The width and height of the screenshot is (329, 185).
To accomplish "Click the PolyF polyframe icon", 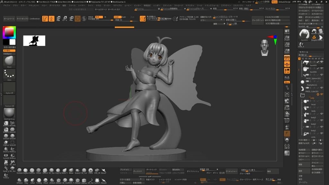I will (287, 120).
